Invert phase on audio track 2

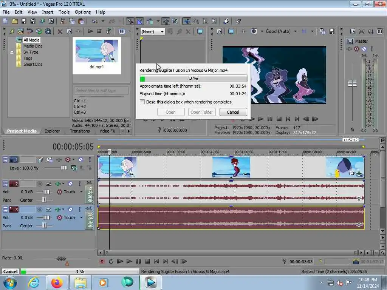(x=49, y=184)
